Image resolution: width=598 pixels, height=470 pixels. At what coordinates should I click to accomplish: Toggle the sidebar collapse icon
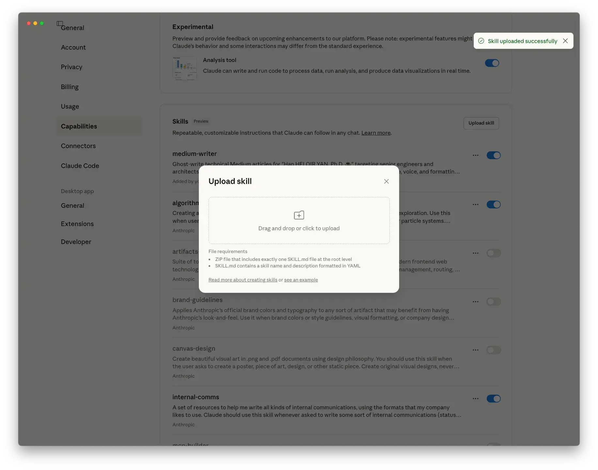(59, 23)
